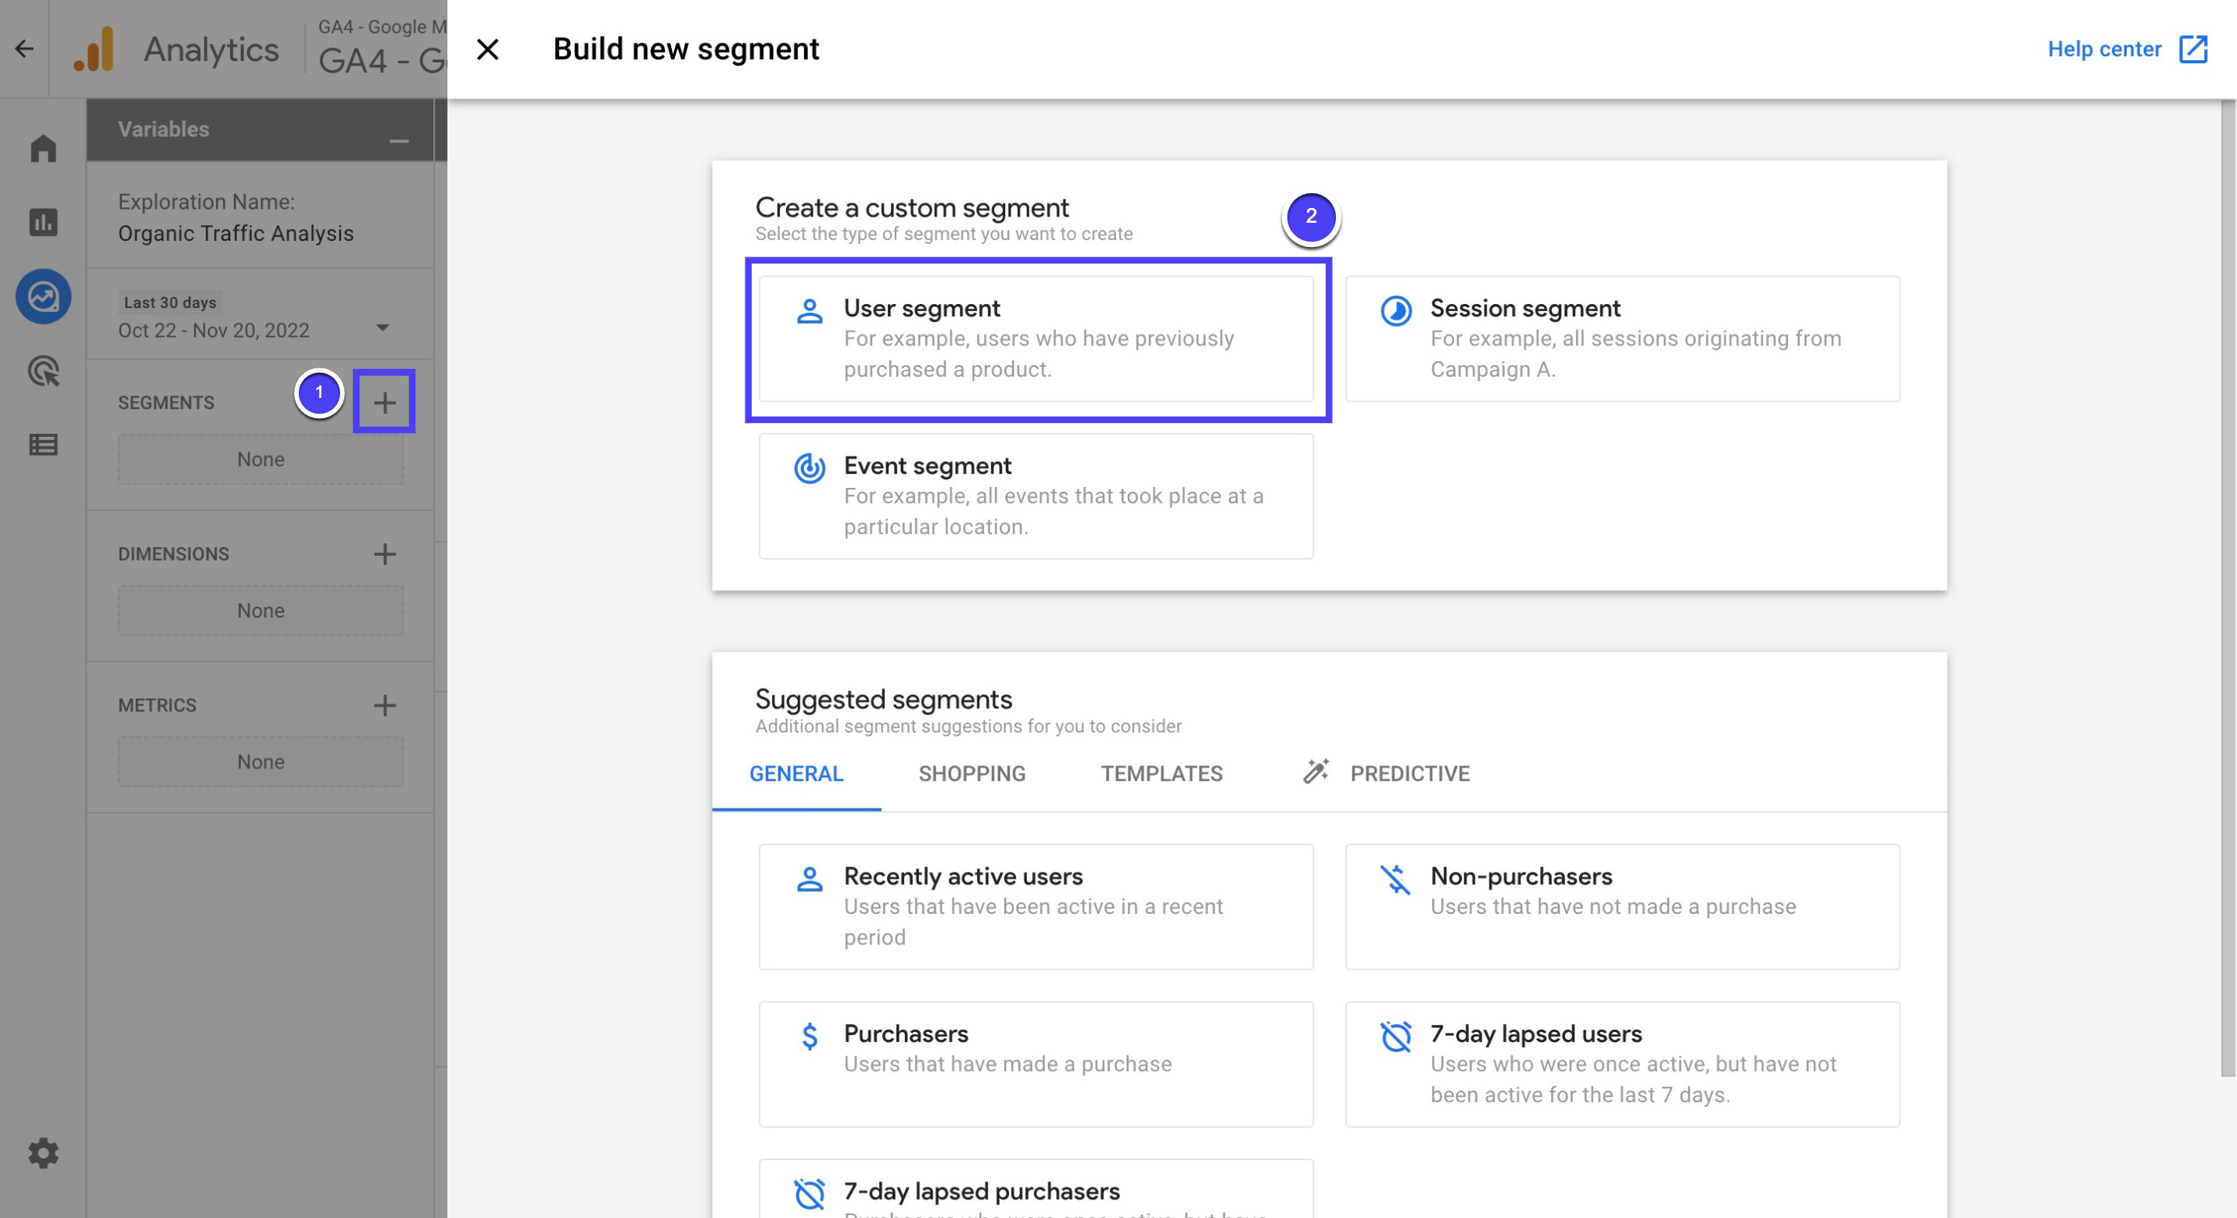
Task: Select the 7-day lapsed purchasers suggestion
Action: point(1036,1188)
